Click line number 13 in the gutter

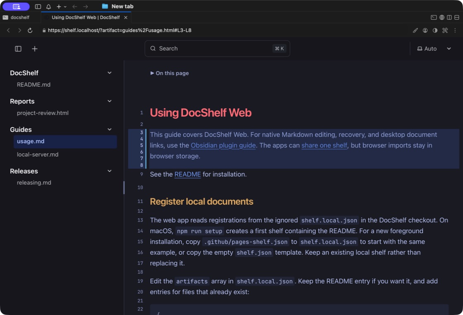coord(140,220)
